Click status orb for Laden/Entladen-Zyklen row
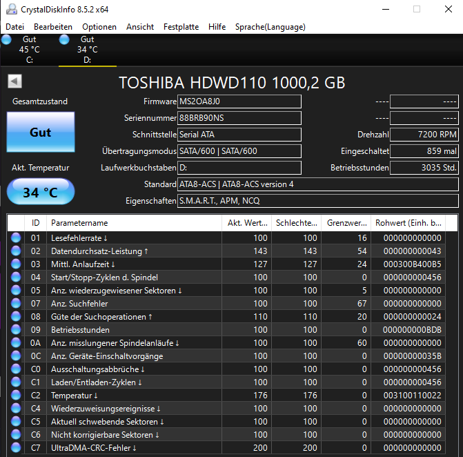 click(x=16, y=382)
